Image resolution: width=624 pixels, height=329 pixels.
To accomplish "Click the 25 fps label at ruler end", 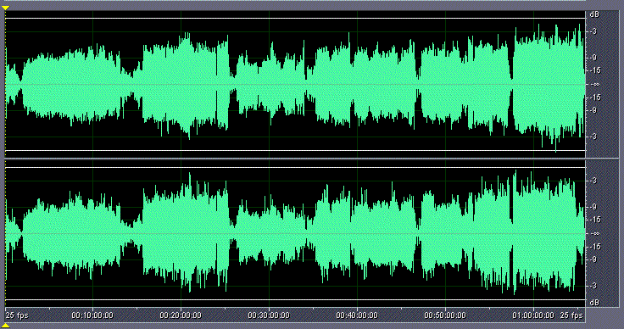I will point(571,315).
